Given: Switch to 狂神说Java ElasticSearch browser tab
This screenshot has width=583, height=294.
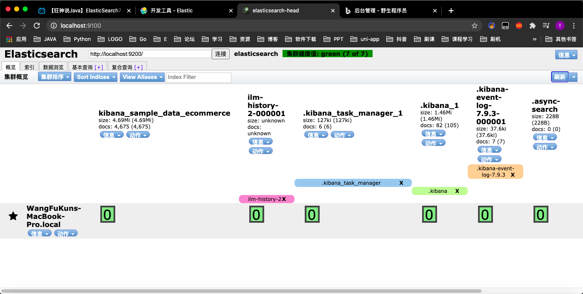Looking at the screenshot, I should pos(84,11).
